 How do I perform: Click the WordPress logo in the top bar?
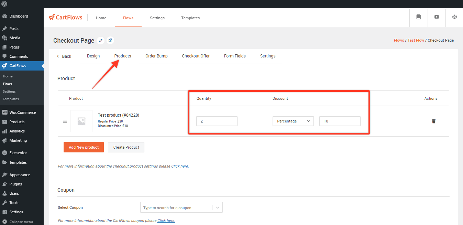(4, 4)
